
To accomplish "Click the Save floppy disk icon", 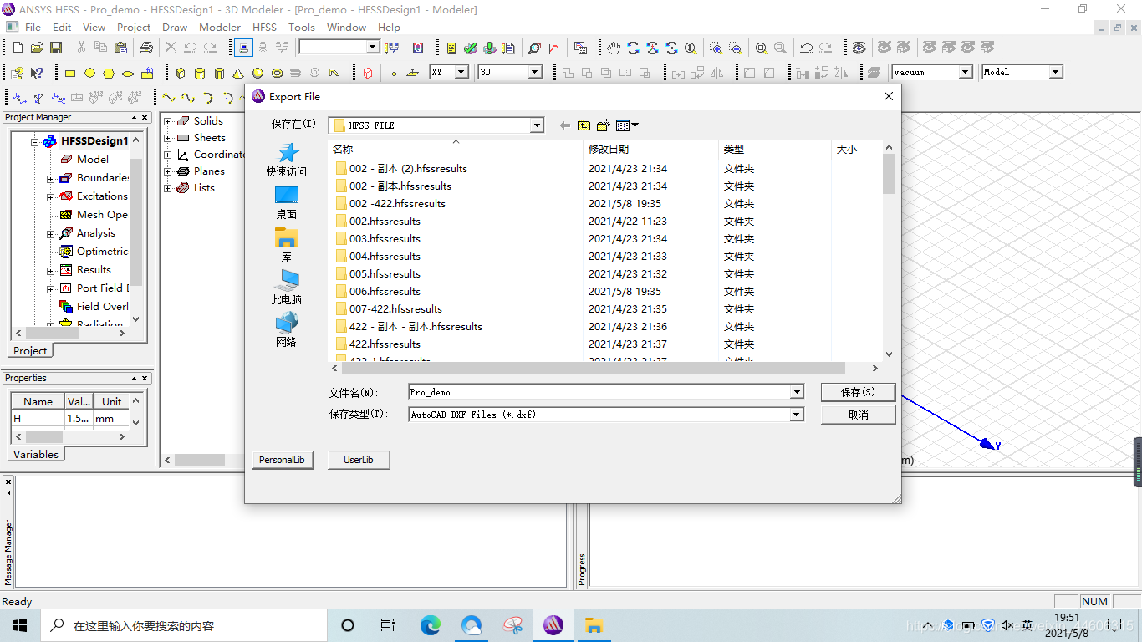I will point(56,48).
